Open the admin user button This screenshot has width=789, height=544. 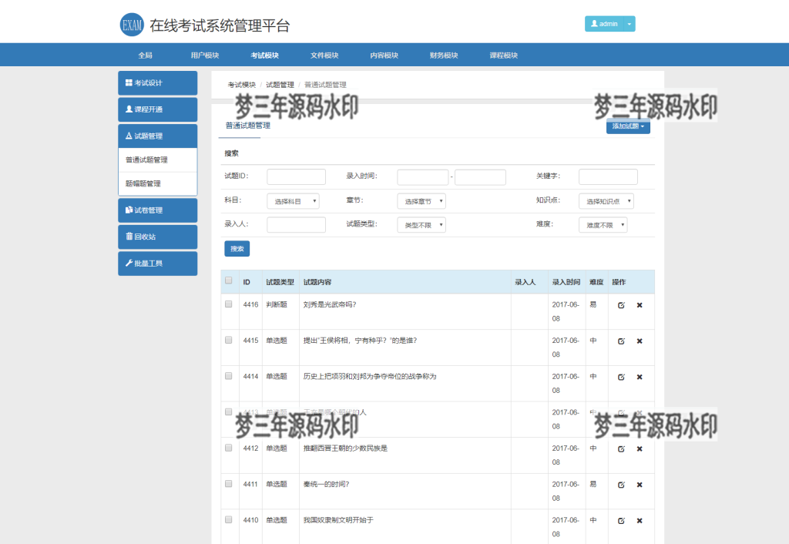[604, 24]
